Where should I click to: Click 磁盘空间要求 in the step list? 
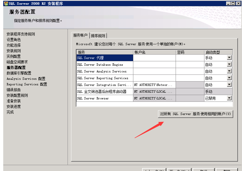[17, 62]
